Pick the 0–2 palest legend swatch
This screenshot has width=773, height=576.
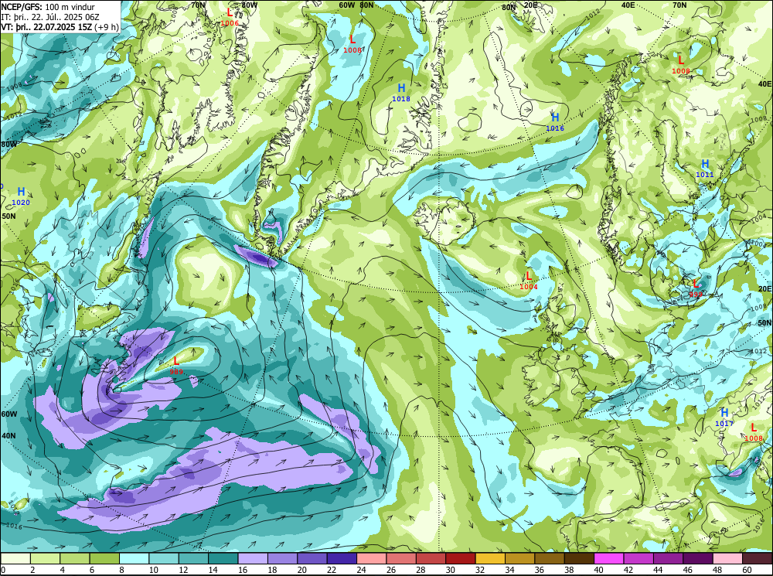click(15, 558)
